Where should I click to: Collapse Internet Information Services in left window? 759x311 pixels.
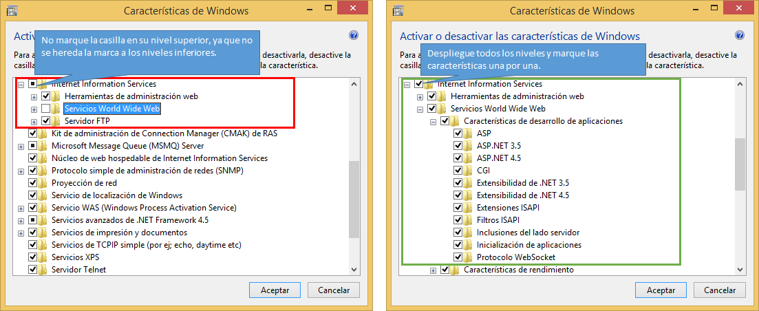point(21,84)
